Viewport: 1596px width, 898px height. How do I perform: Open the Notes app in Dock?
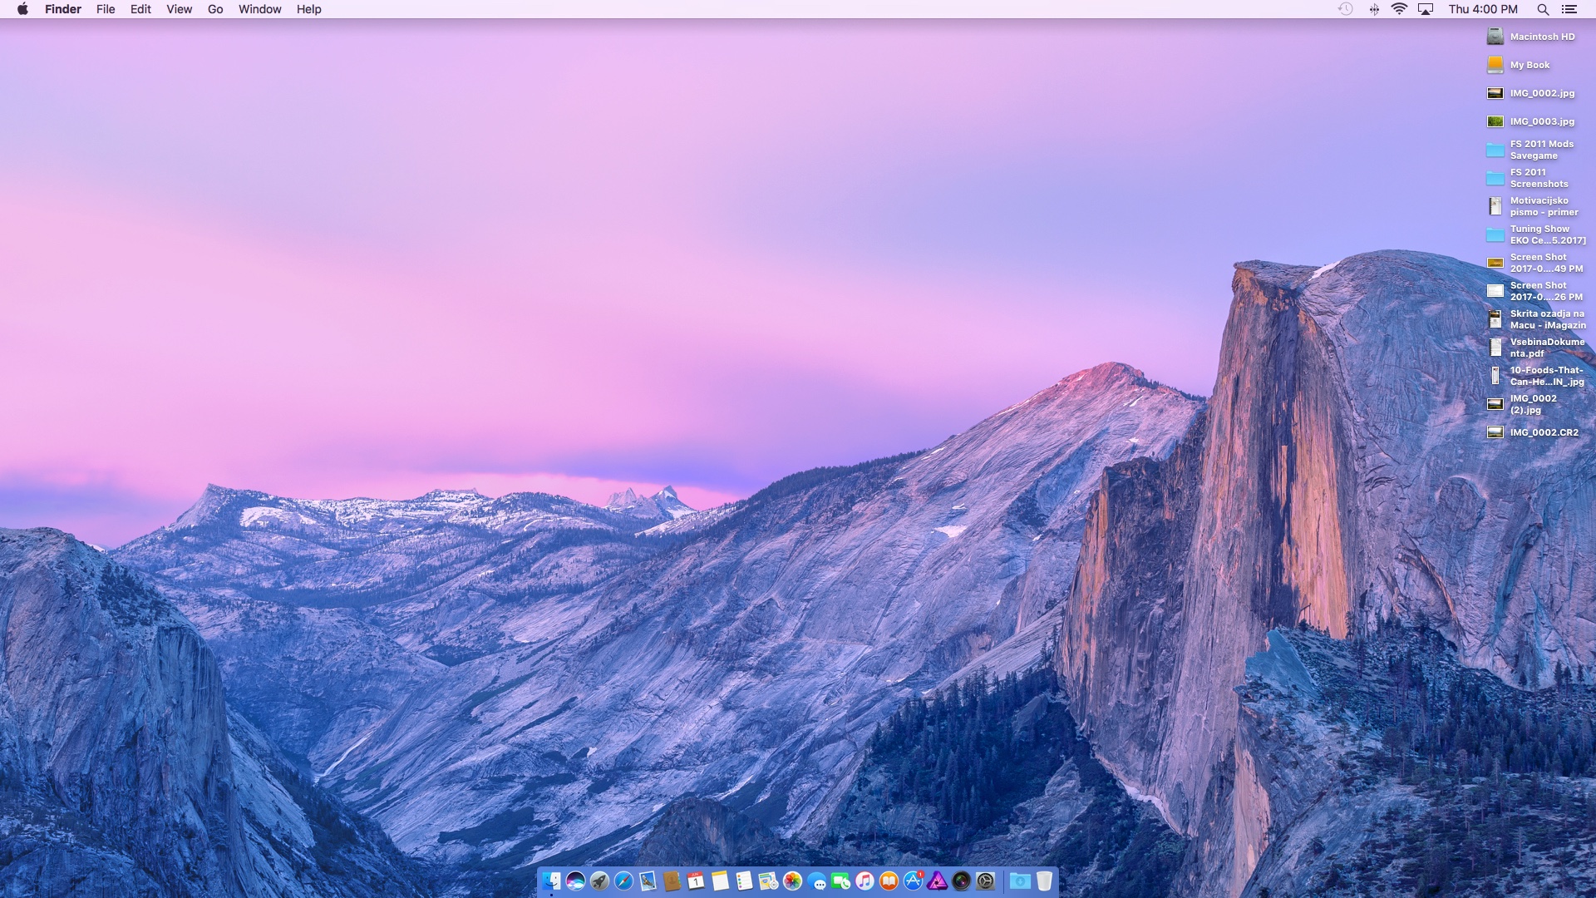click(720, 881)
